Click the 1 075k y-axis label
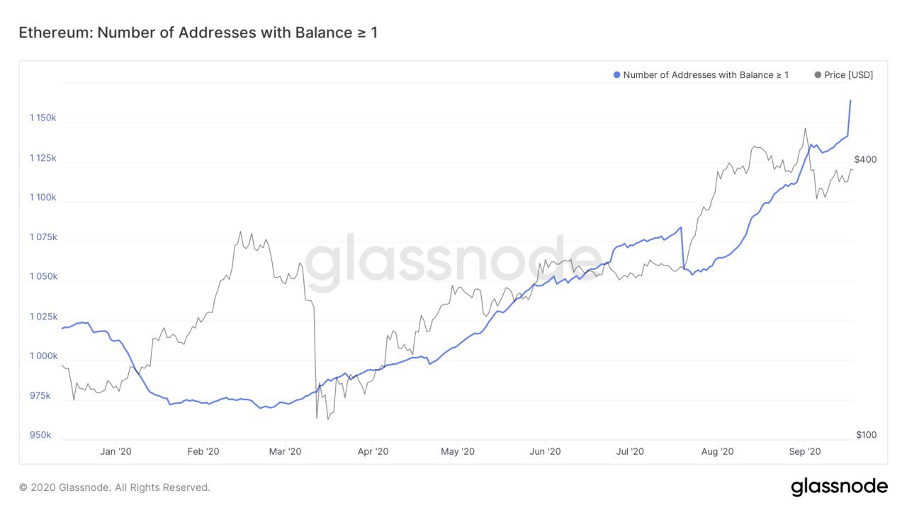Image resolution: width=907 pixels, height=510 pixels. click(x=43, y=237)
